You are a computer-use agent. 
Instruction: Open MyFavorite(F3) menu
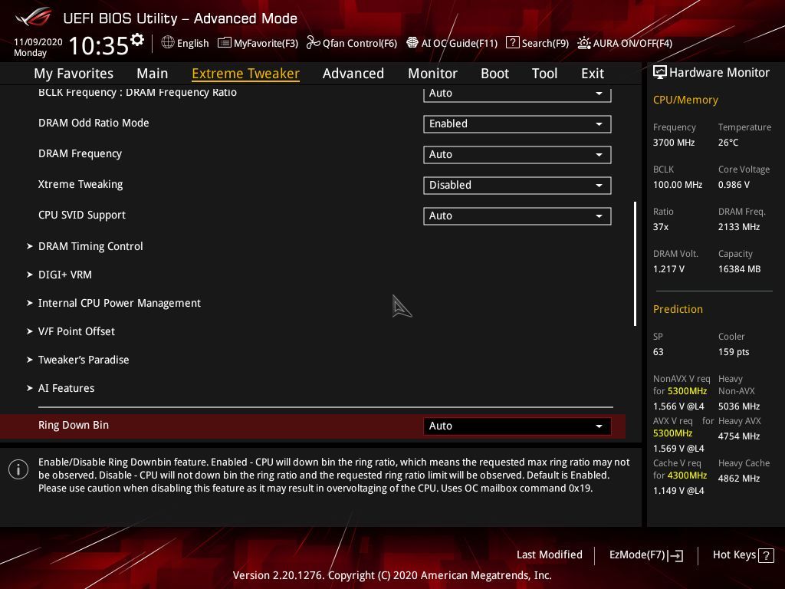(x=258, y=43)
